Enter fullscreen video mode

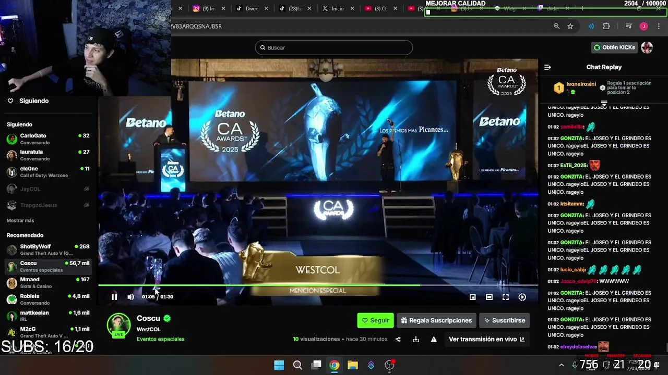coord(506,297)
